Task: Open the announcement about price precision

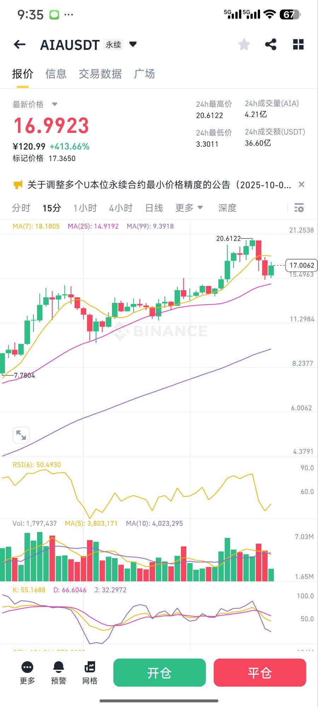Action: coord(159,185)
